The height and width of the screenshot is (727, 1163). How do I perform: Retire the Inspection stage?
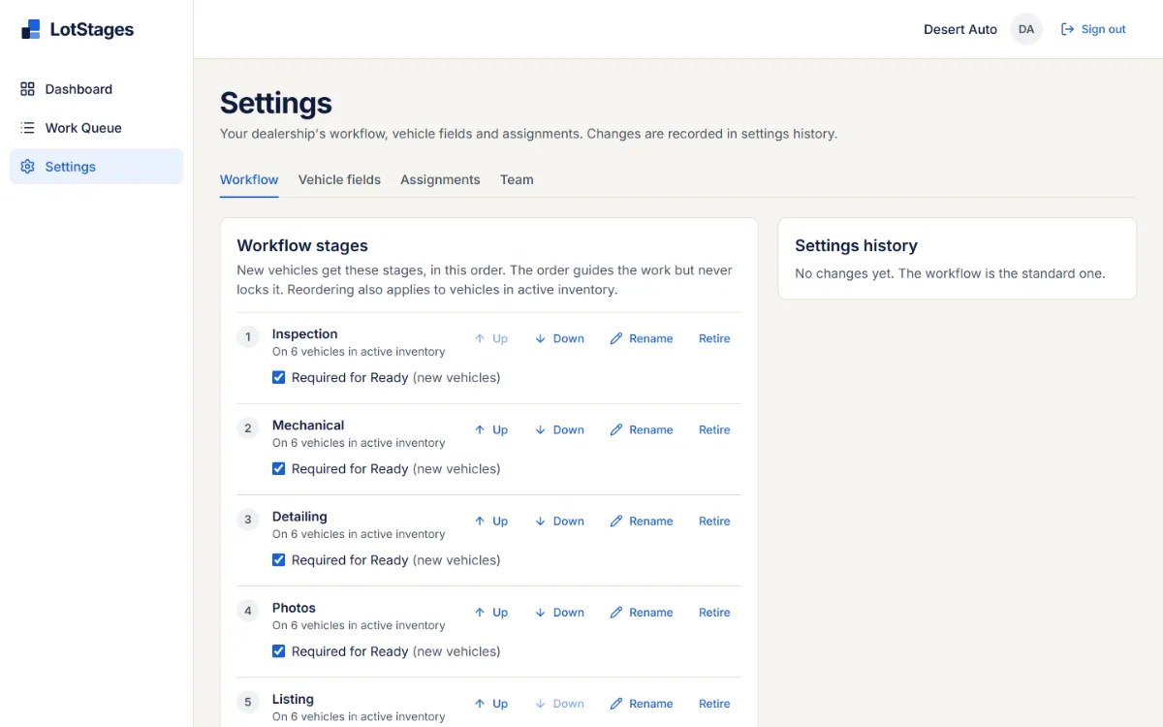click(714, 338)
